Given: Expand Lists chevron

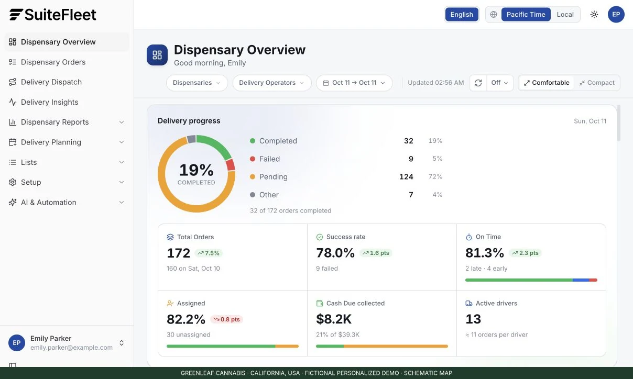Looking at the screenshot, I should (122, 162).
